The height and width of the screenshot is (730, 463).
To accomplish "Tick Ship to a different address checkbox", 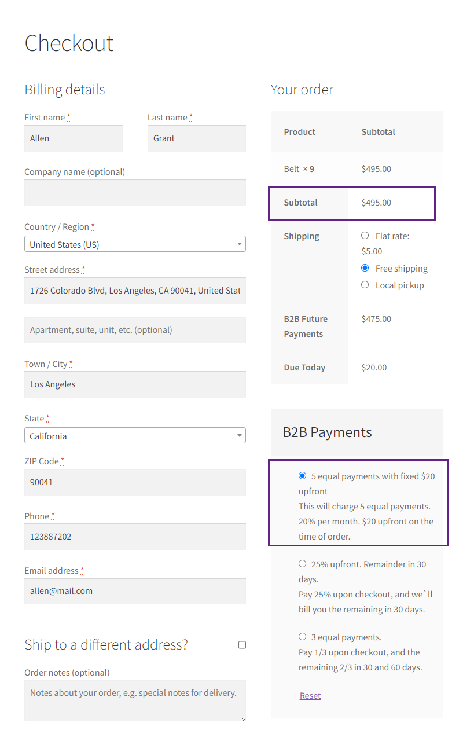I will click(x=242, y=645).
